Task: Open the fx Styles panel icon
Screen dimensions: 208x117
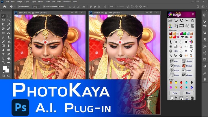Action: pos(205,73)
